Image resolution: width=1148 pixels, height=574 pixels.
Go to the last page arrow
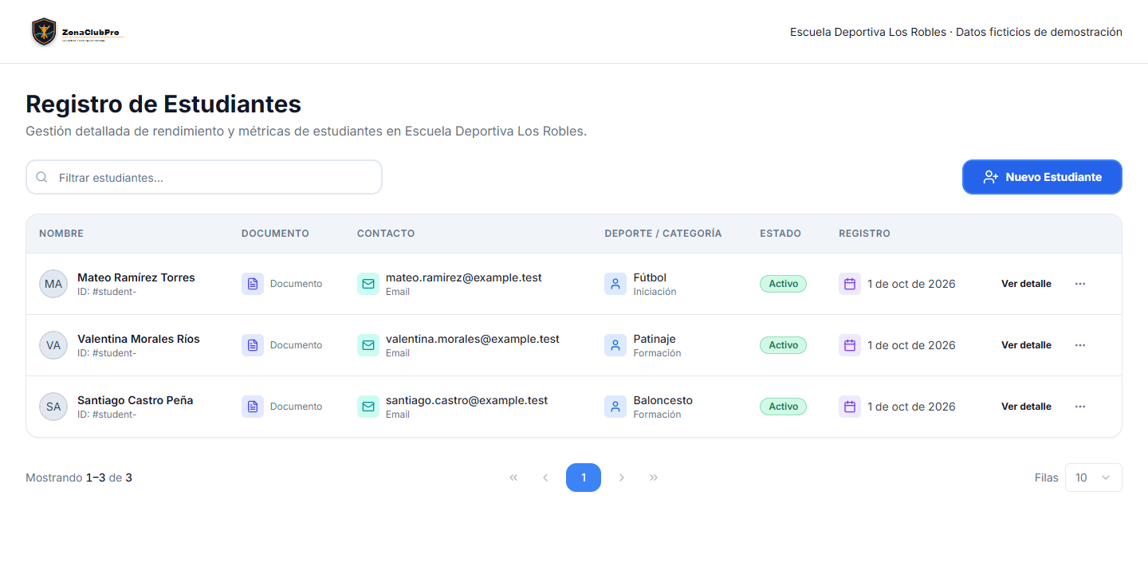tap(654, 478)
